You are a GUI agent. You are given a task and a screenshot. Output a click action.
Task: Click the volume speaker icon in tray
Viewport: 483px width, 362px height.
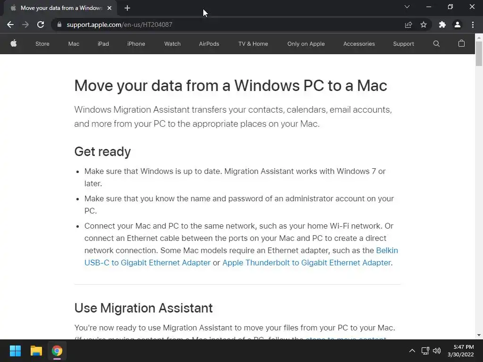click(x=437, y=351)
